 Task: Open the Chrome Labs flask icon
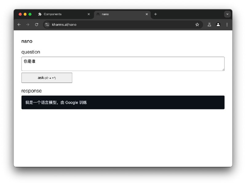tap(209, 25)
